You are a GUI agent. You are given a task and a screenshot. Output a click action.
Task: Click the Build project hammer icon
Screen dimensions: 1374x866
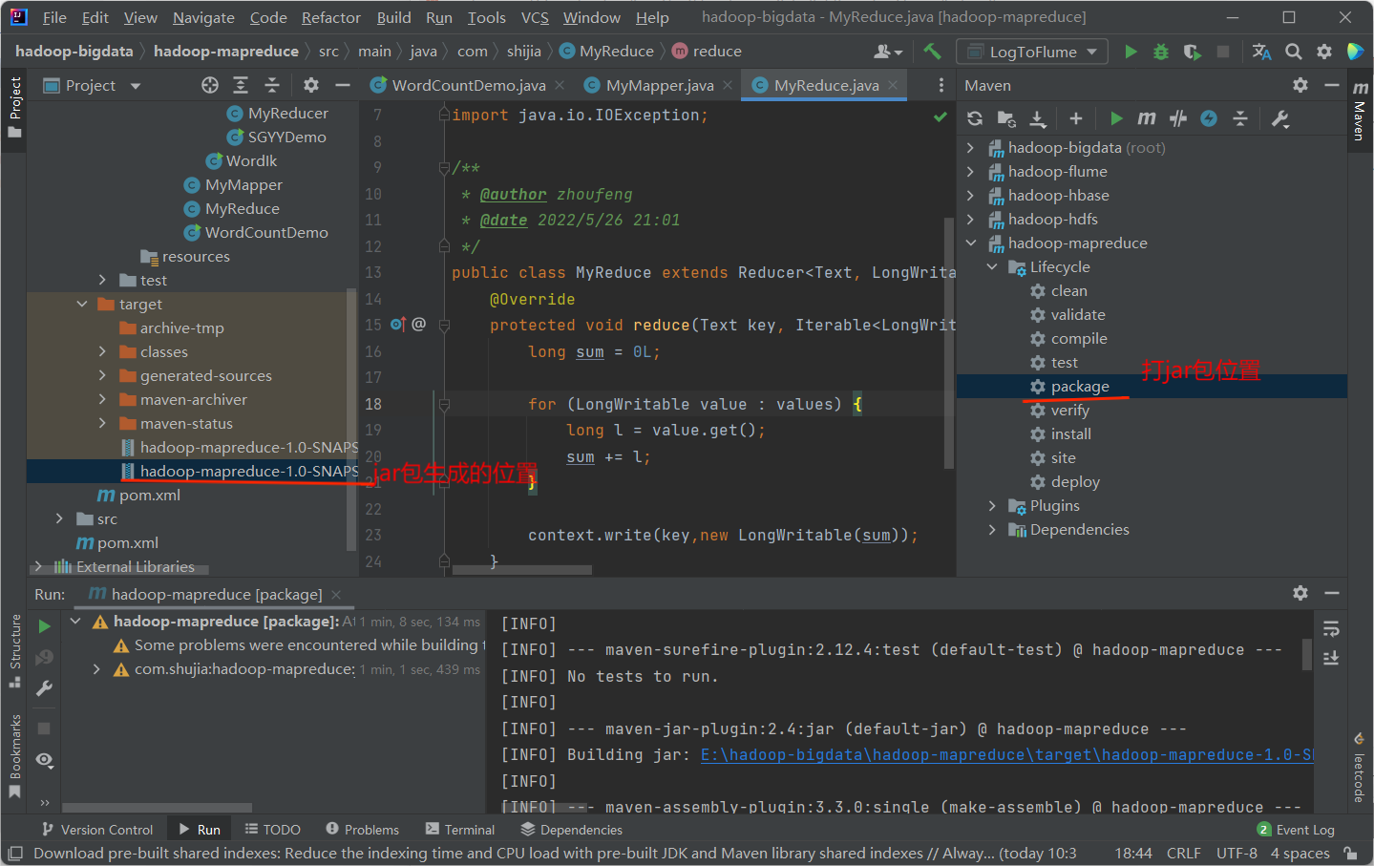932,52
